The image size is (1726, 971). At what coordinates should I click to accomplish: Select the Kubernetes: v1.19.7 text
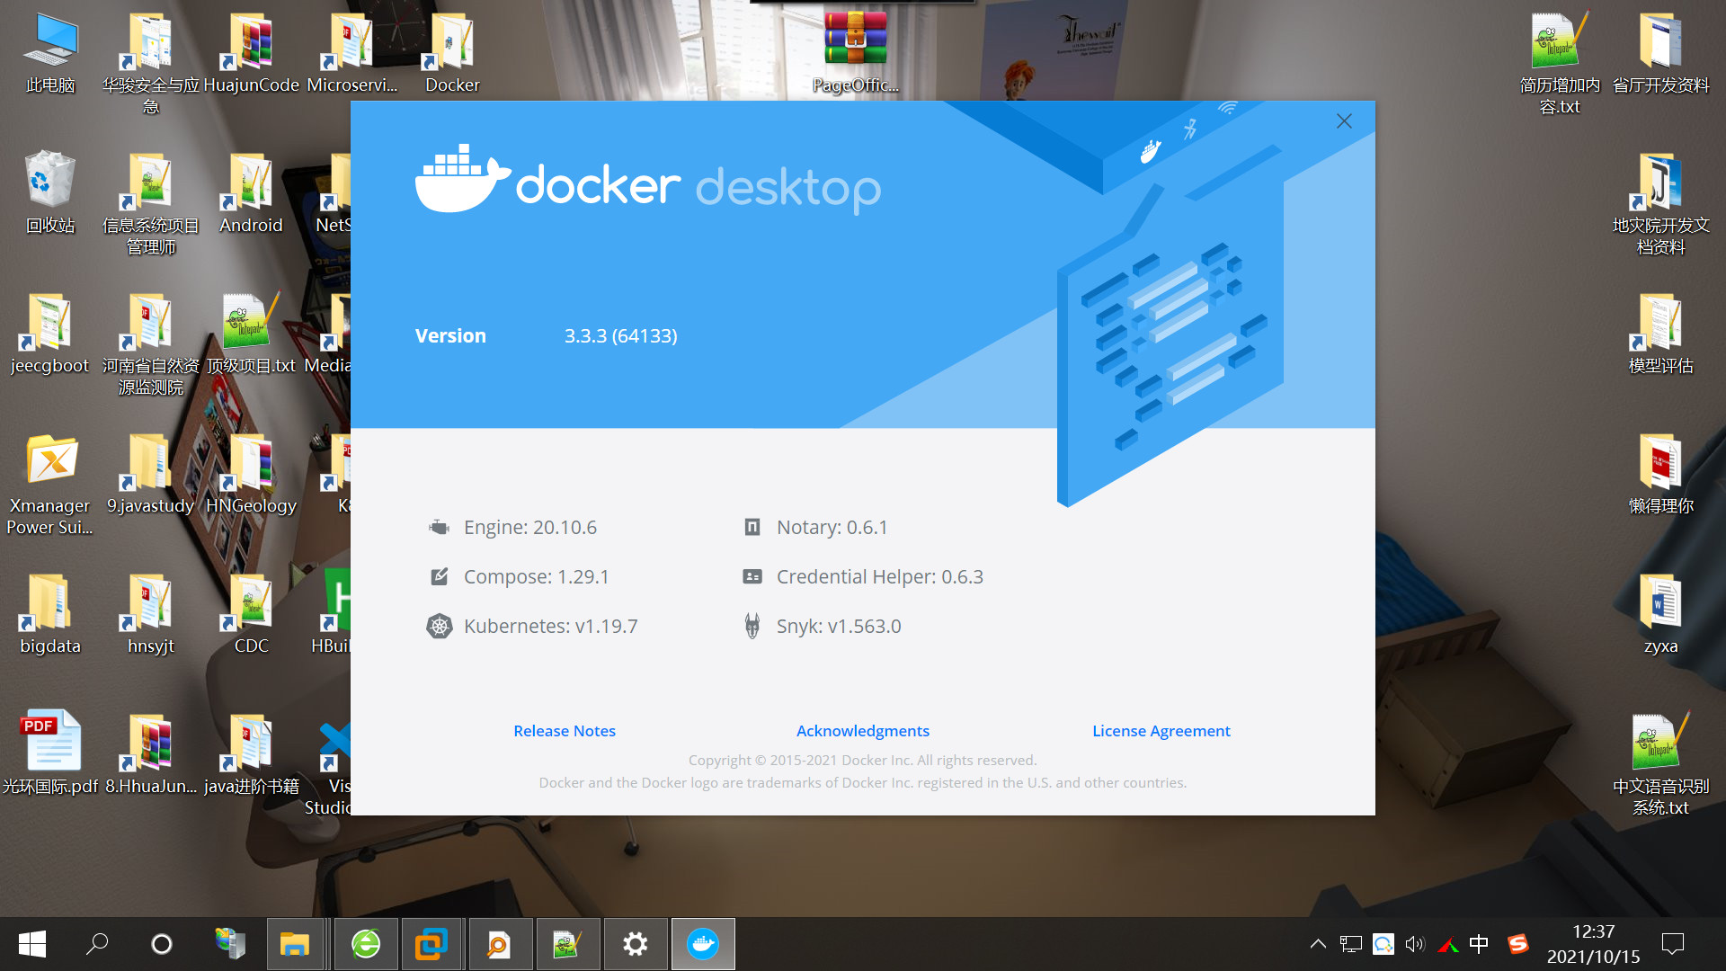[550, 626]
